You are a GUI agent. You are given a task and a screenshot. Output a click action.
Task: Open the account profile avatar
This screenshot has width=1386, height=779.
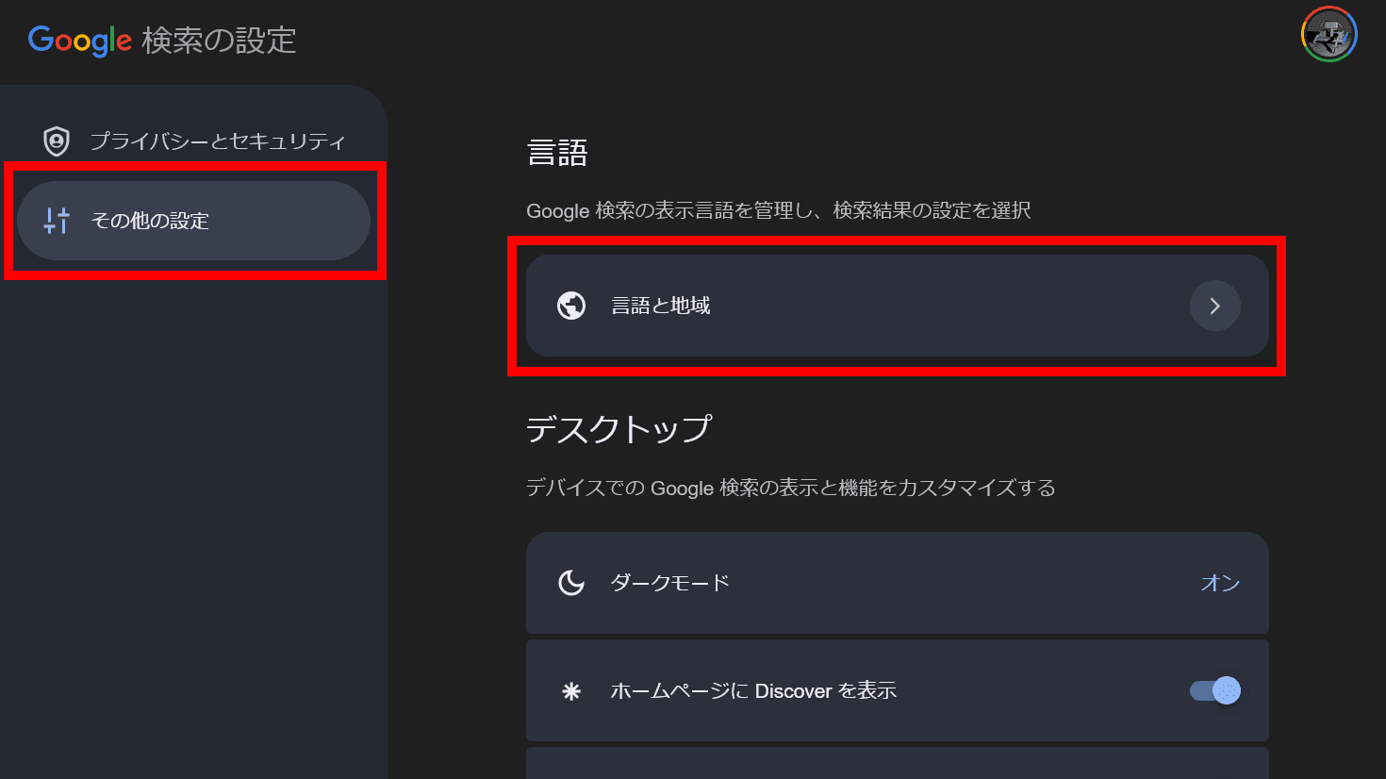click(x=1329, y=35)
